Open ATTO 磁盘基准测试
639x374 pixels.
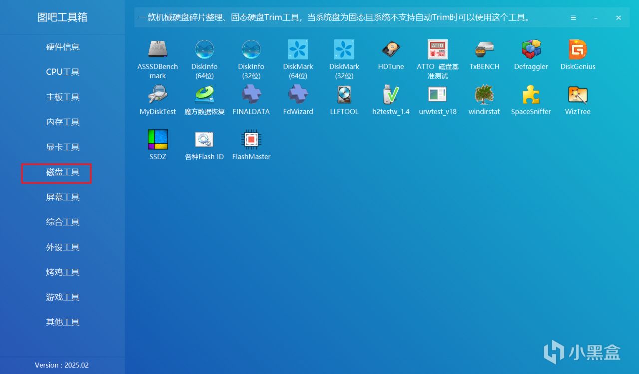pos(438,60)
